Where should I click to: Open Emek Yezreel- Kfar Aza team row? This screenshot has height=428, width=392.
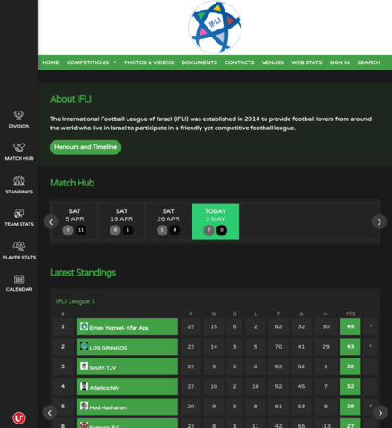(x=127, y=327)
